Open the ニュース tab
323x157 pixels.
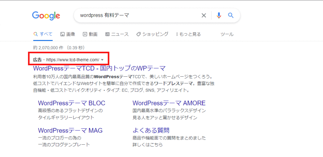(117, 34)
